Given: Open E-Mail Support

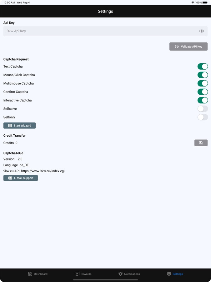Looking at the screenshot, I should point(21,178).
